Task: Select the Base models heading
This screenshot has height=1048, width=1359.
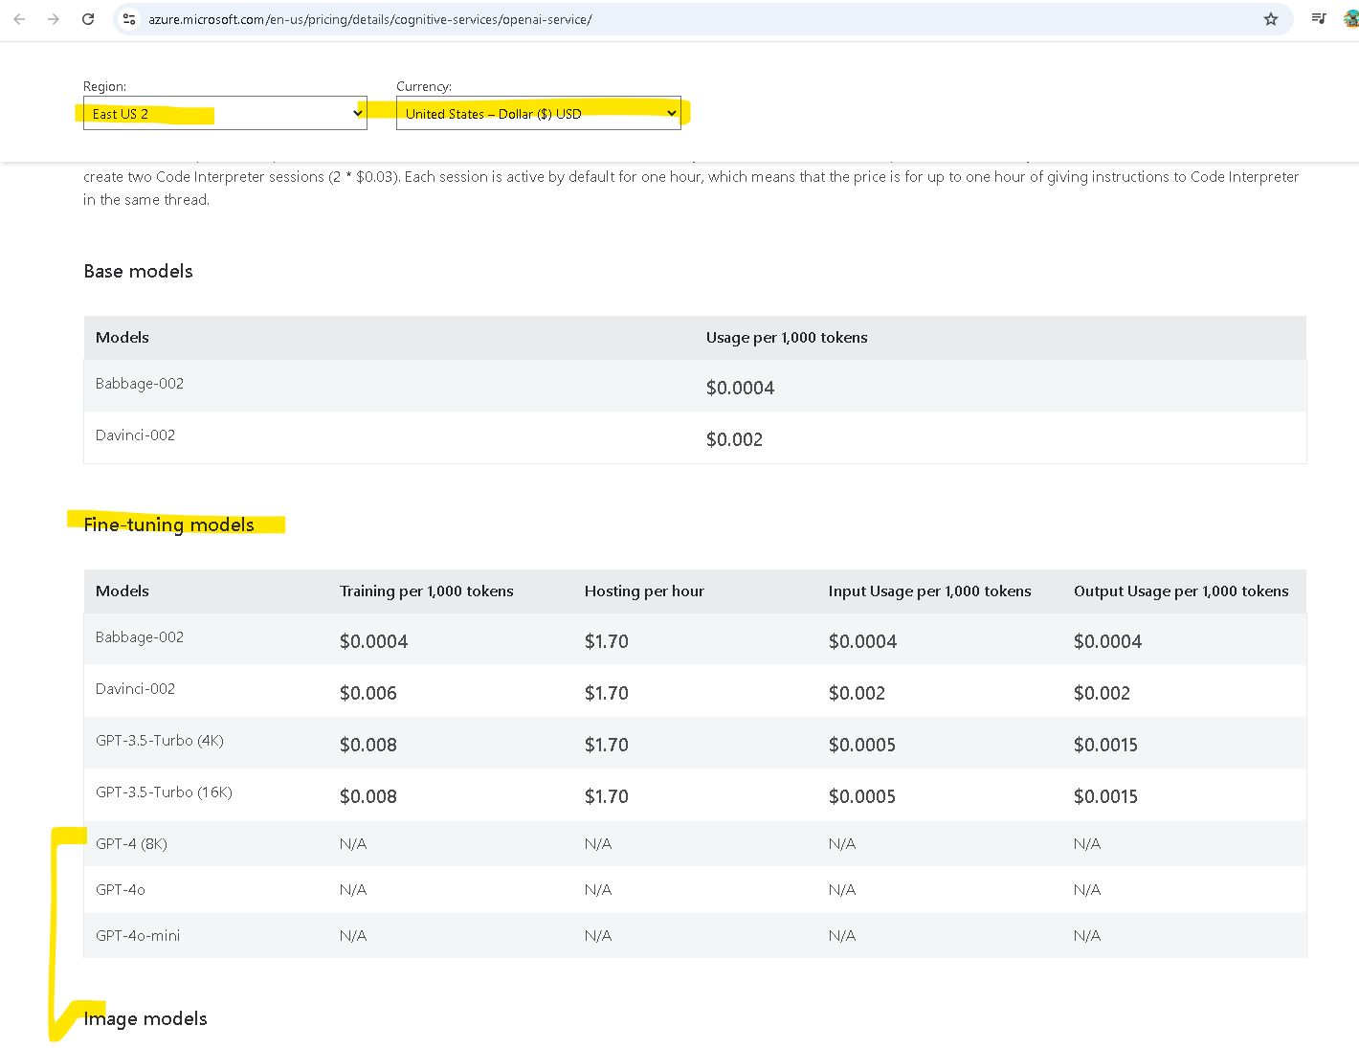Action: pos(138,271)
